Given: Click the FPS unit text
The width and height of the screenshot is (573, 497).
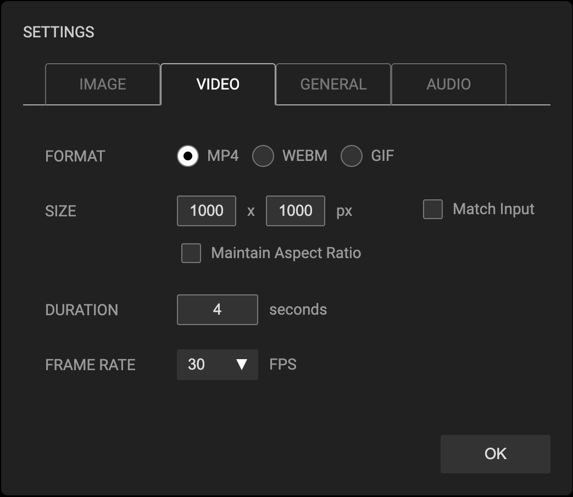Looking at the screenshot, I should click(x=283, y=365).
